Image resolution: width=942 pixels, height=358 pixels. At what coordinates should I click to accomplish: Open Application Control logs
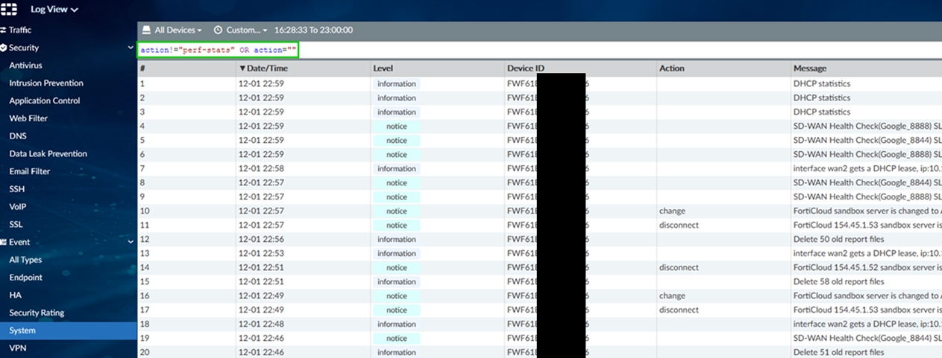[x=45, y=100]
